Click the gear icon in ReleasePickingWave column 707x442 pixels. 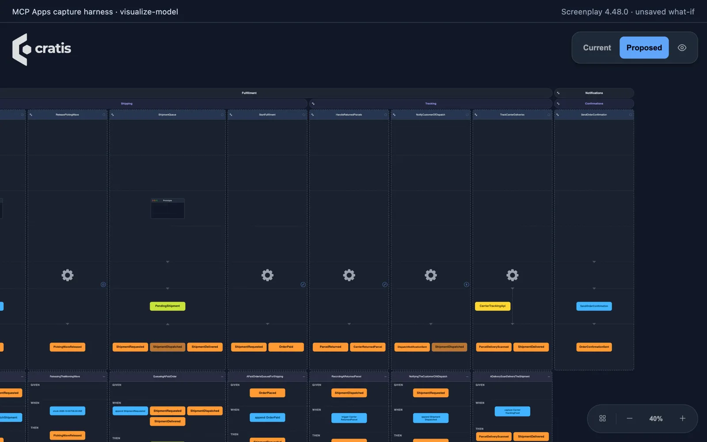68,275
